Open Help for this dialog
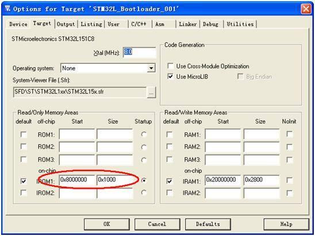The width and height of the screenshot is (315, 236). click(x=286, y=224)
